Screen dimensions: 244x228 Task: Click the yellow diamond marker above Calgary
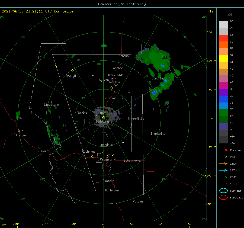coord(107,156)
